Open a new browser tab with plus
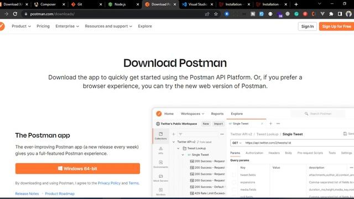Image resolution: width=354 pixels, height=199 pixels. pyautogui.click(x=296, y=4)
